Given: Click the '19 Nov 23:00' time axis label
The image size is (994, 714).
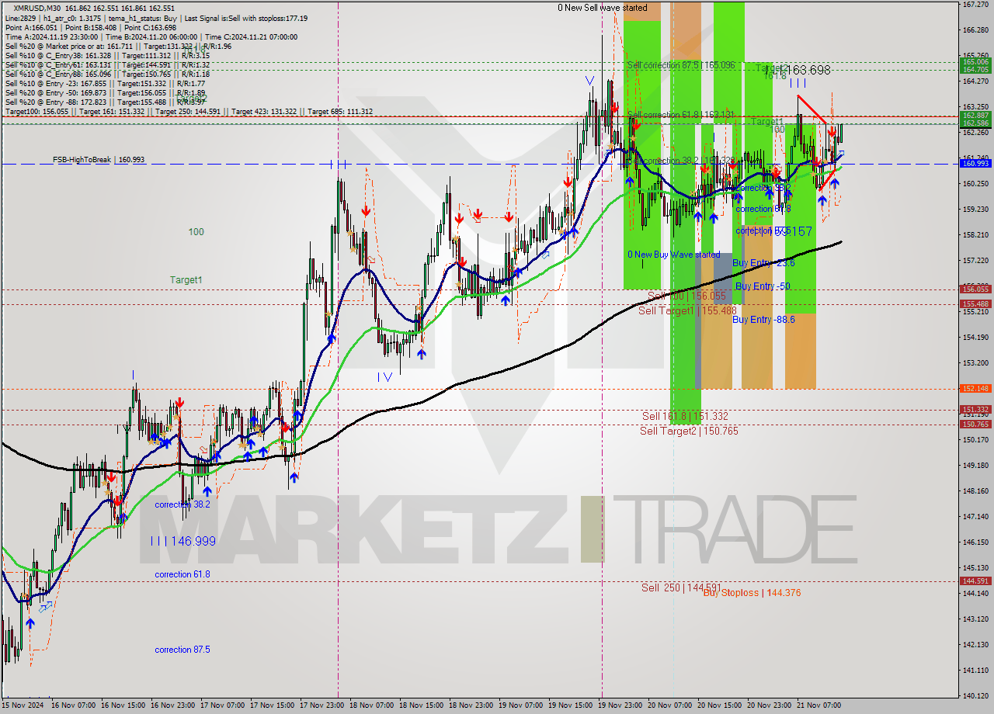Looking at the screenshot, I should click(620, 705).
